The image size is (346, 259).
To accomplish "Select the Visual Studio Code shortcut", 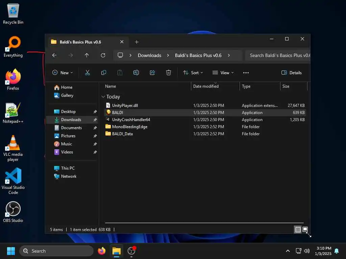I will (x=13, y=181).
